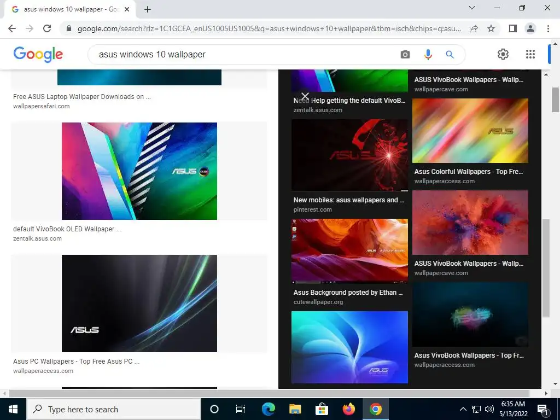Launch Microsoft Edge from taskbar
Screen dimensions: 560x420
coord(268,409)
